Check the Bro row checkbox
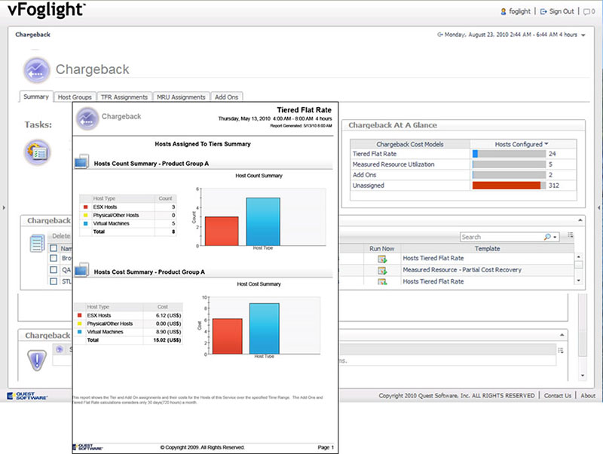The height and width of the screenshot is (454, 603). pos(54,258)
